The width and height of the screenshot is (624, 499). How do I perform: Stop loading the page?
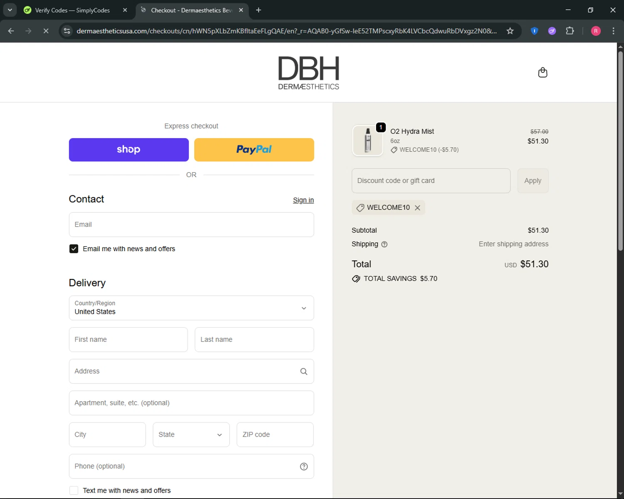click(x=46, y=31)
